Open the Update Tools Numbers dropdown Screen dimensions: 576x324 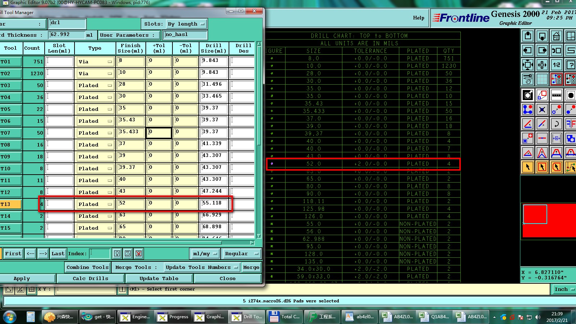click(202, 267)
